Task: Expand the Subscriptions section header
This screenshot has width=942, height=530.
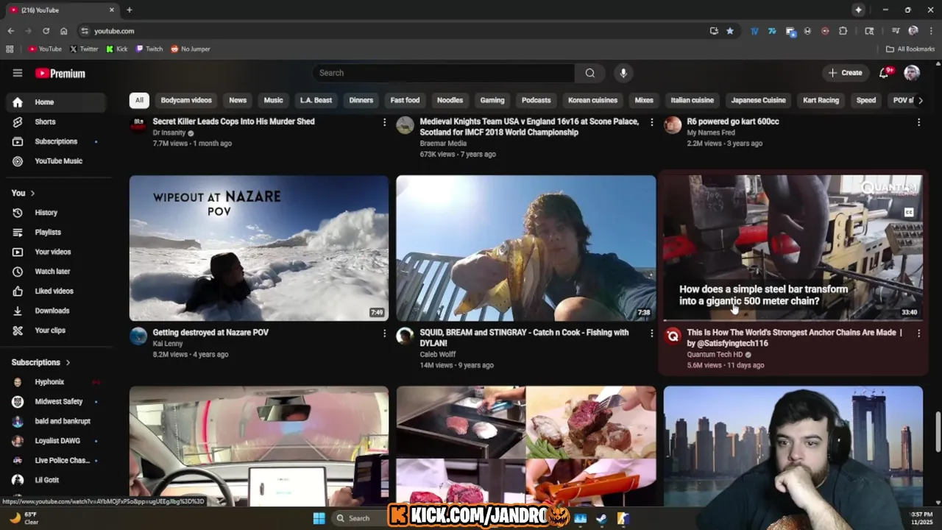Action: point(41,362)
